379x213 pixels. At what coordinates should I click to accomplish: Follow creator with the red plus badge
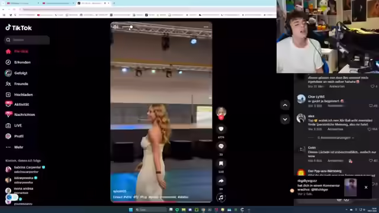click(x=221, y=118)
